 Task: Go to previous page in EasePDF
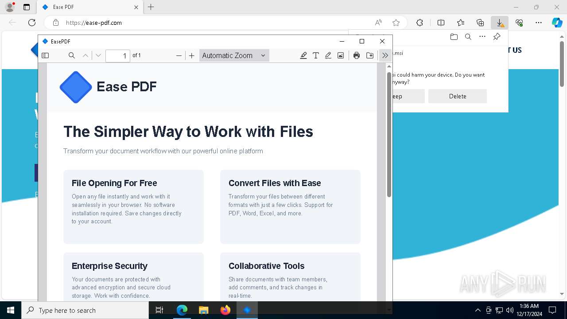(85, 55)
